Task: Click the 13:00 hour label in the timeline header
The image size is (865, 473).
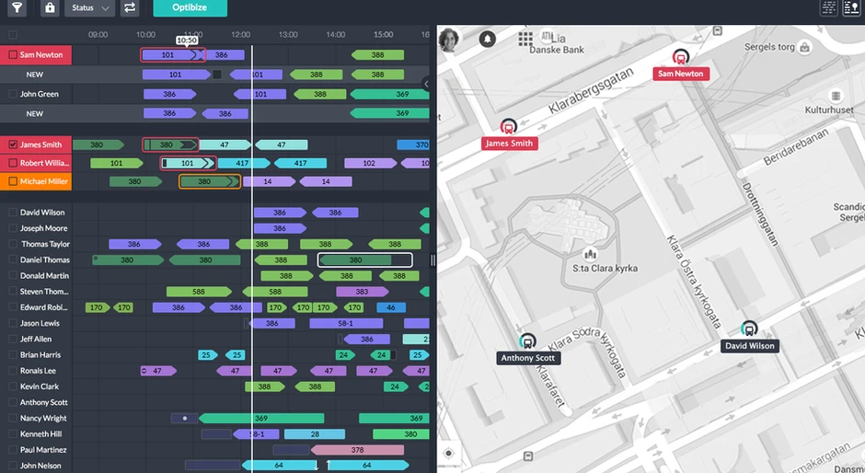Action: click(288, 35)
